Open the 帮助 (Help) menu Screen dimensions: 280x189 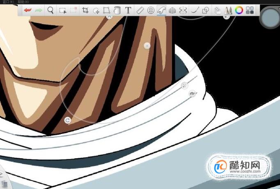23,2
